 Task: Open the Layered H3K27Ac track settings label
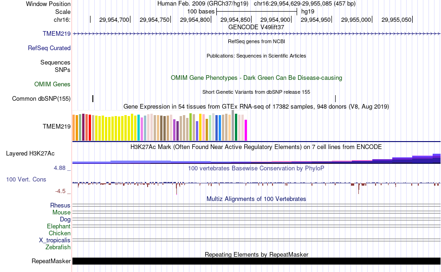[x=30, y=153]
